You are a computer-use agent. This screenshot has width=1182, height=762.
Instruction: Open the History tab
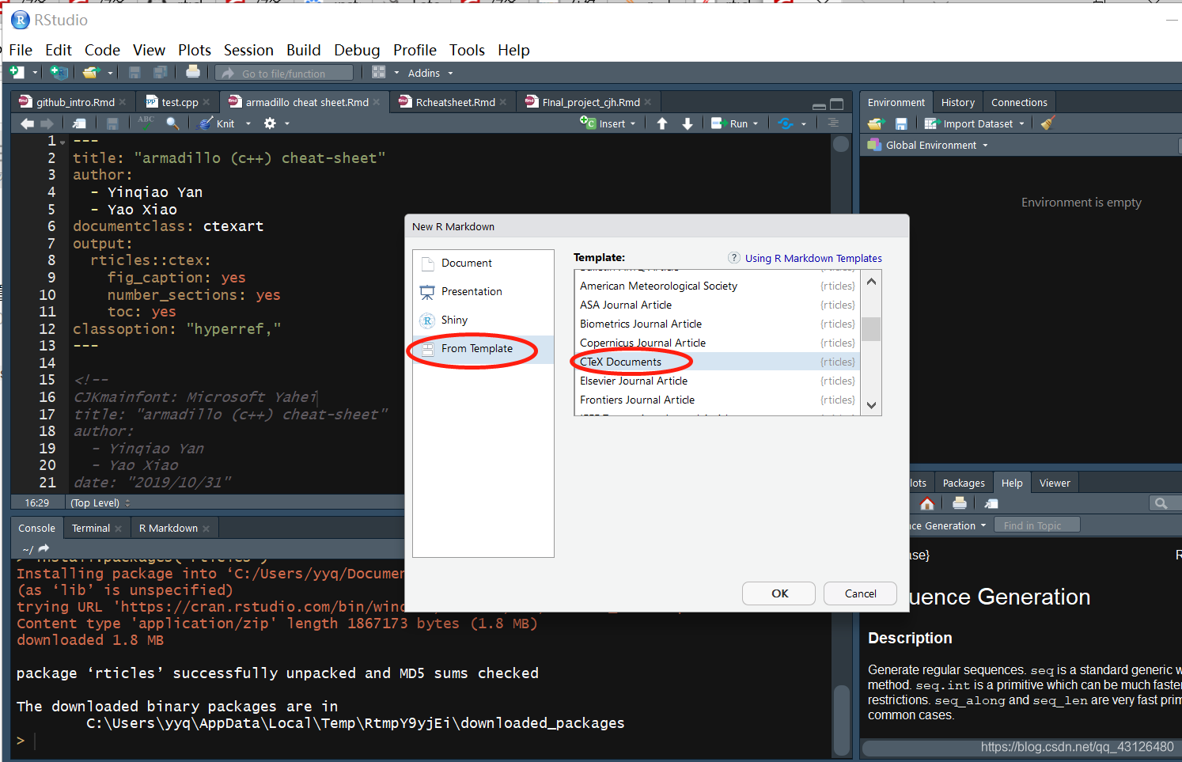957,102
